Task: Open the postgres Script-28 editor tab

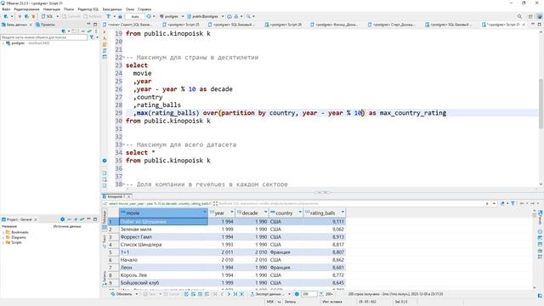Action: 283,25
